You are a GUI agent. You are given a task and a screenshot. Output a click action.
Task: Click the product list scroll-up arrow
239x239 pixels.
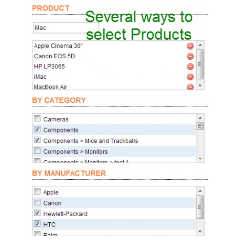pos(200,45)
